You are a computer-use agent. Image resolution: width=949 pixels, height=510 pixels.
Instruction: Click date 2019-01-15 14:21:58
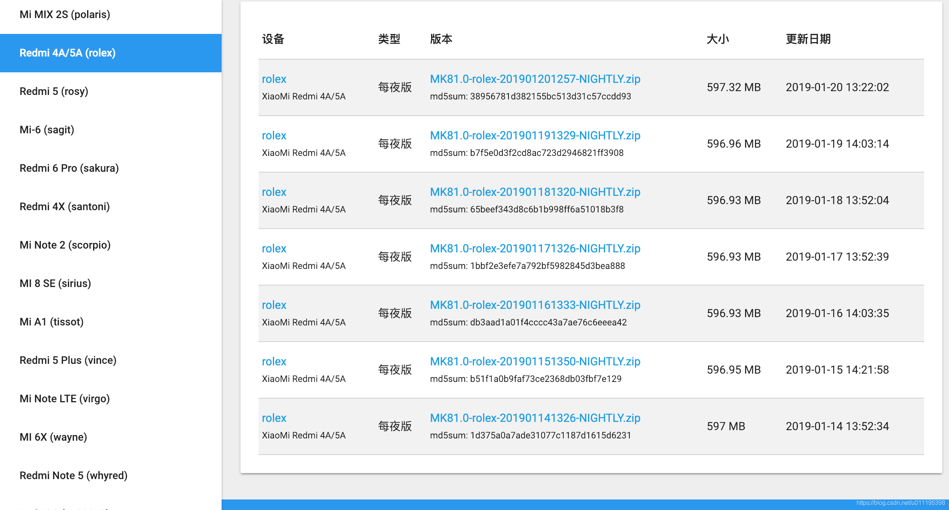click(x=837, y=370)
